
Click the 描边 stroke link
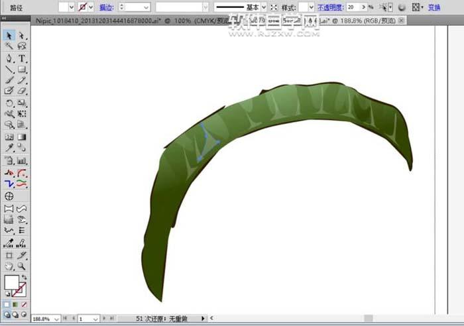(105, 7)
